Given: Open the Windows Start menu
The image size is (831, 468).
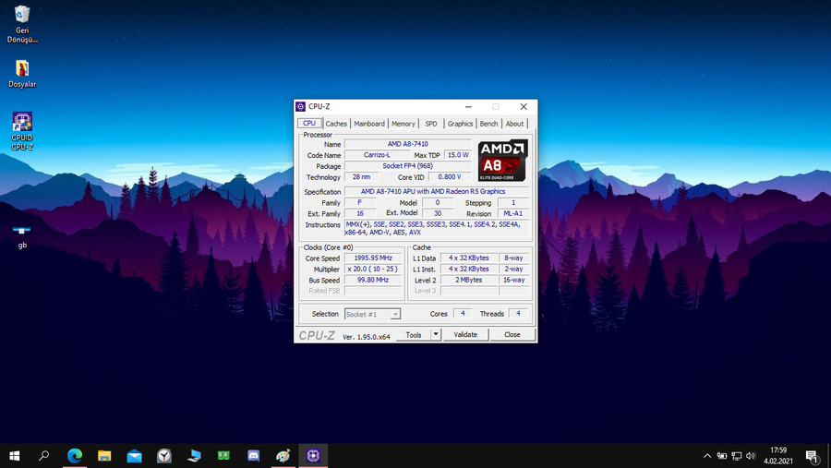Looking at the screenshot, I should tap(14, 456).
